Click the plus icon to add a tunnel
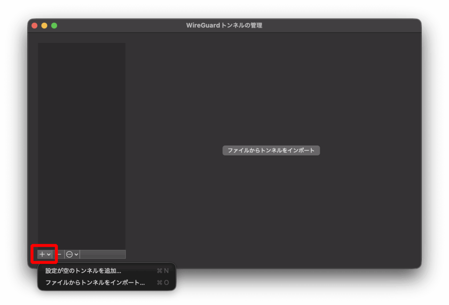Viewport: 449px width, 305px height. point(42,254)
